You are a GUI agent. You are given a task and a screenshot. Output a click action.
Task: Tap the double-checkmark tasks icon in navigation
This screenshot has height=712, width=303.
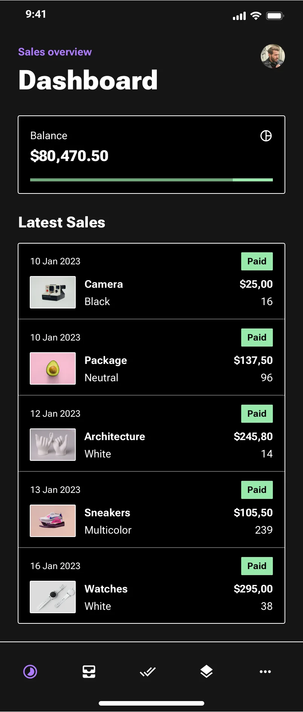(x=147, y=671)
